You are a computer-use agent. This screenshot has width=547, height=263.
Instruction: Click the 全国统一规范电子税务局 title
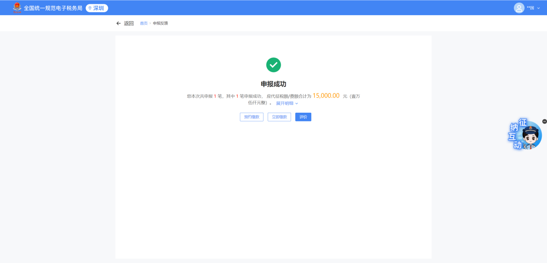click(53, 8)
